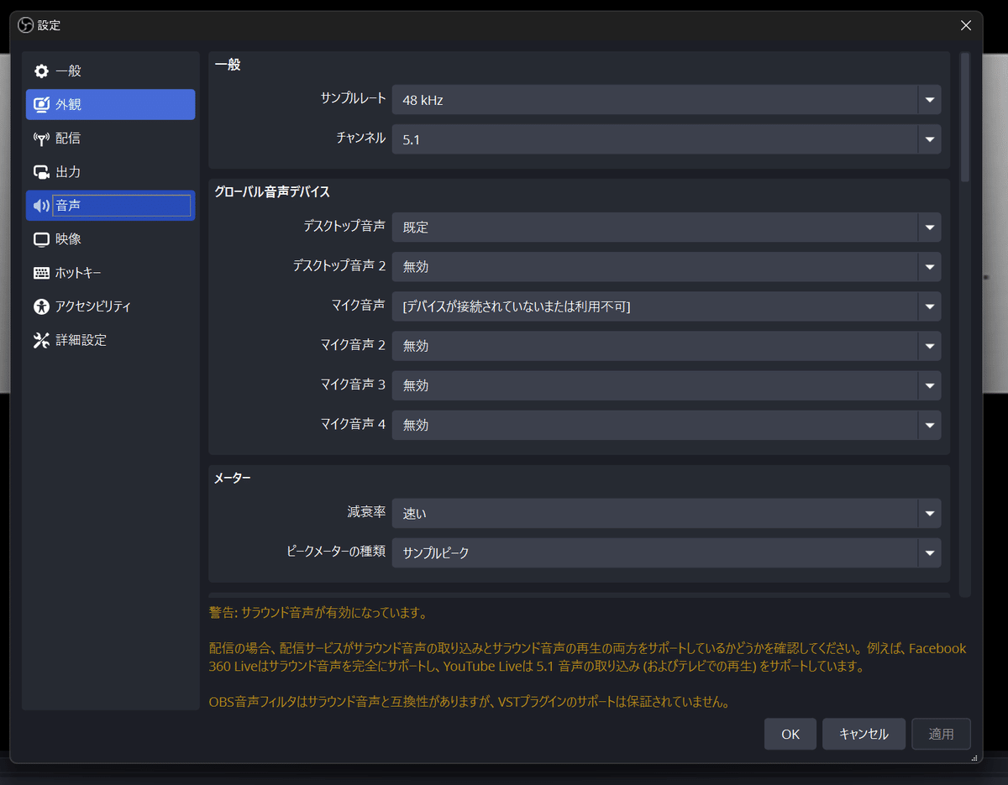Viewport: 1008px width, 785px height.
Task: Click the キャンセル button
Action: (x=864, y=734)
